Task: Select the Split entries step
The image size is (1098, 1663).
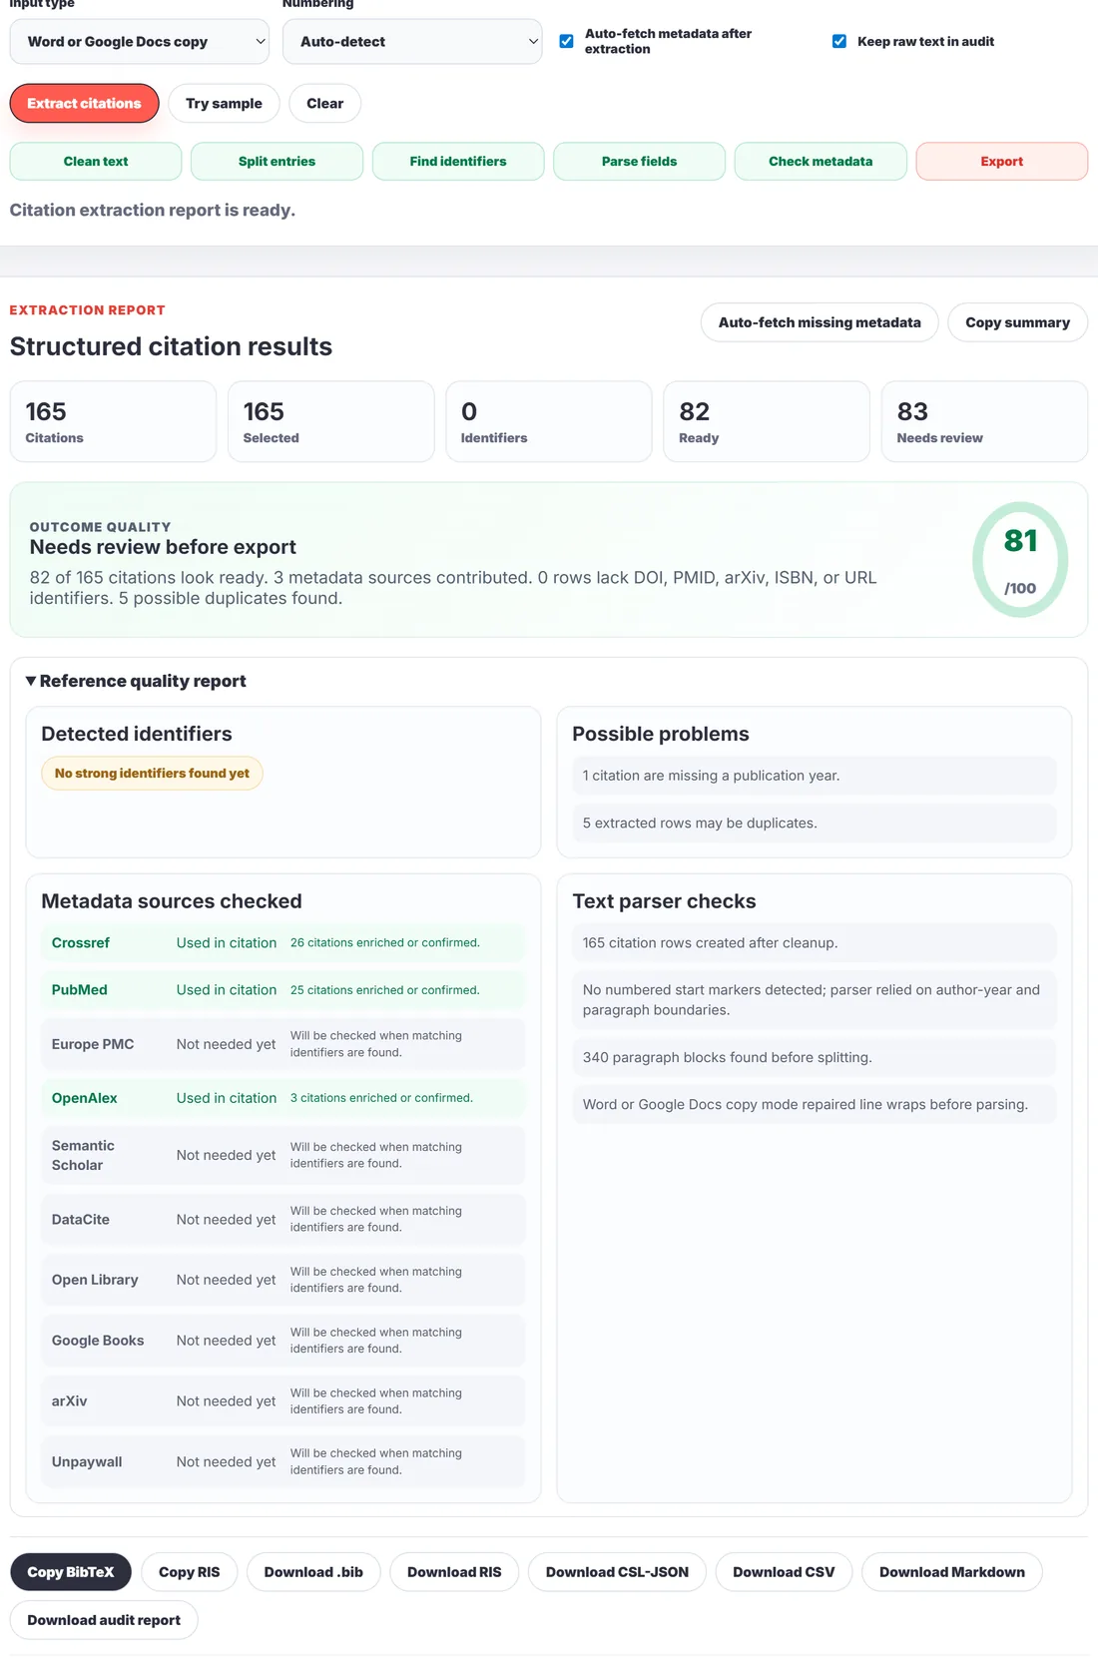Action: coord(276,162)
